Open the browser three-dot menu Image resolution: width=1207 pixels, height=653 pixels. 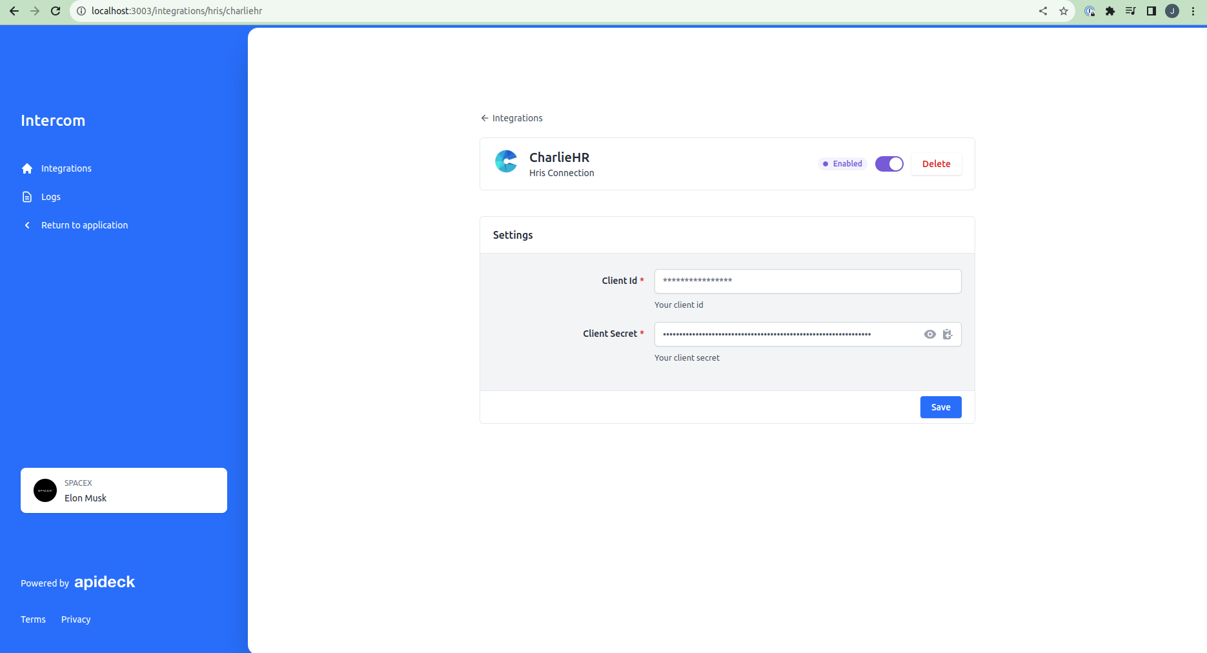point(1193,11)
